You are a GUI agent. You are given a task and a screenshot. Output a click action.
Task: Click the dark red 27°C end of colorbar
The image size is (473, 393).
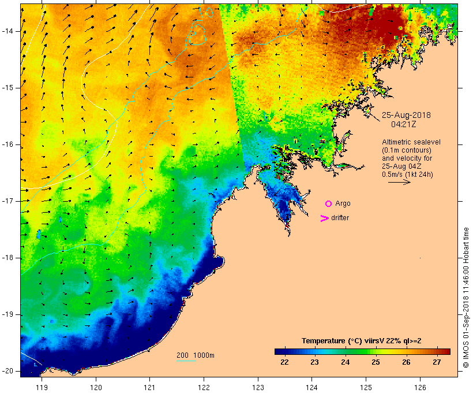point(445,351)
